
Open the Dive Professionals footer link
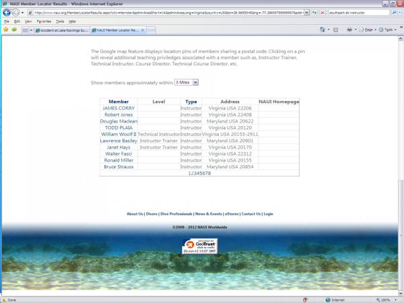[x=176, y=214]
